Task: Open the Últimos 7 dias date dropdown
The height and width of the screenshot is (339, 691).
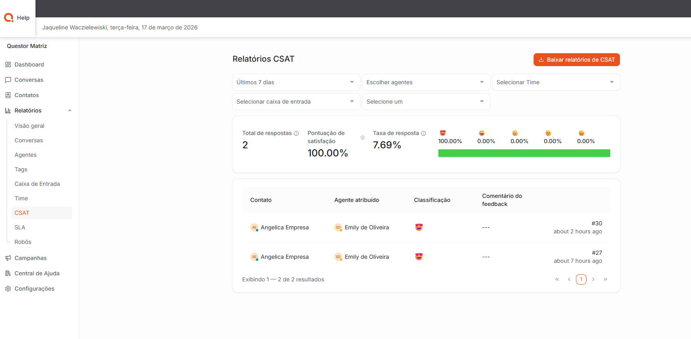Action: pos(296,82)
